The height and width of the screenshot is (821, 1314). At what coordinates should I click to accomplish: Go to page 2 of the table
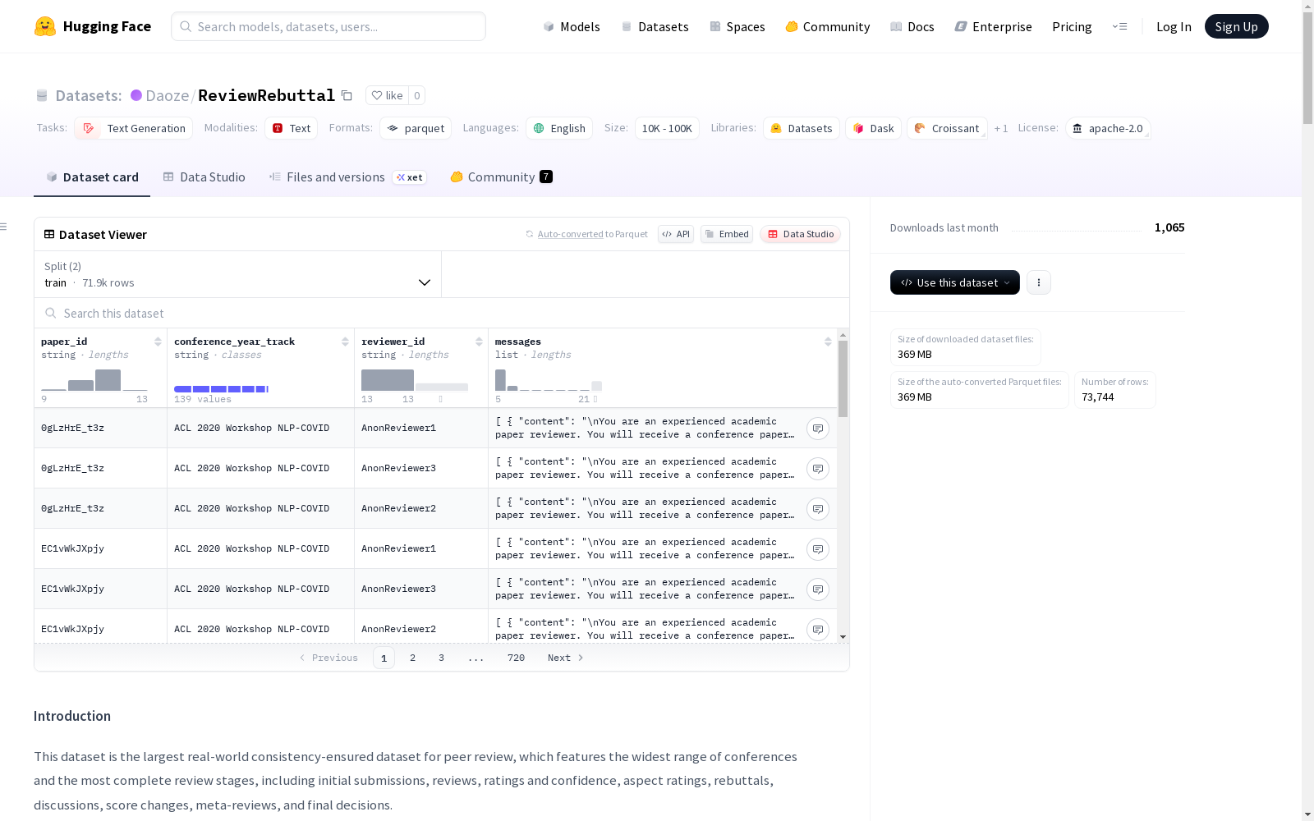coord(412,658)
